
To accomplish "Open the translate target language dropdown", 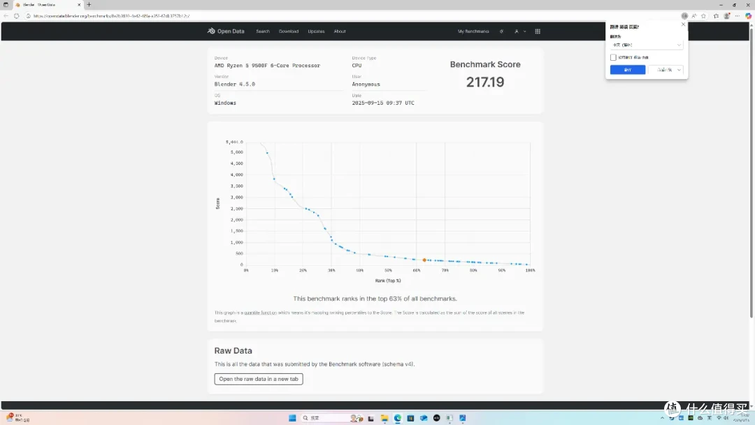I will (646, 45).
